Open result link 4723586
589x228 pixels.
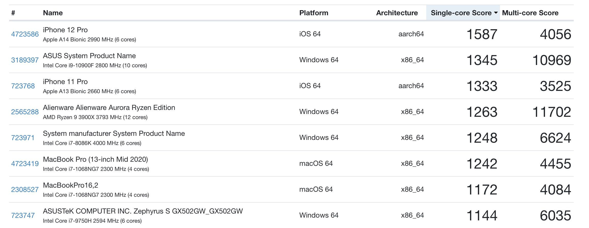(25, 34)
